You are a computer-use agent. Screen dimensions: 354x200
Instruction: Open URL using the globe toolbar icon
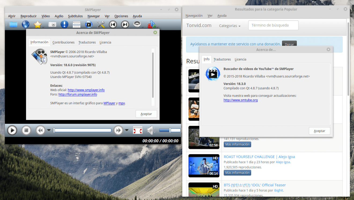tap(26, 24)
